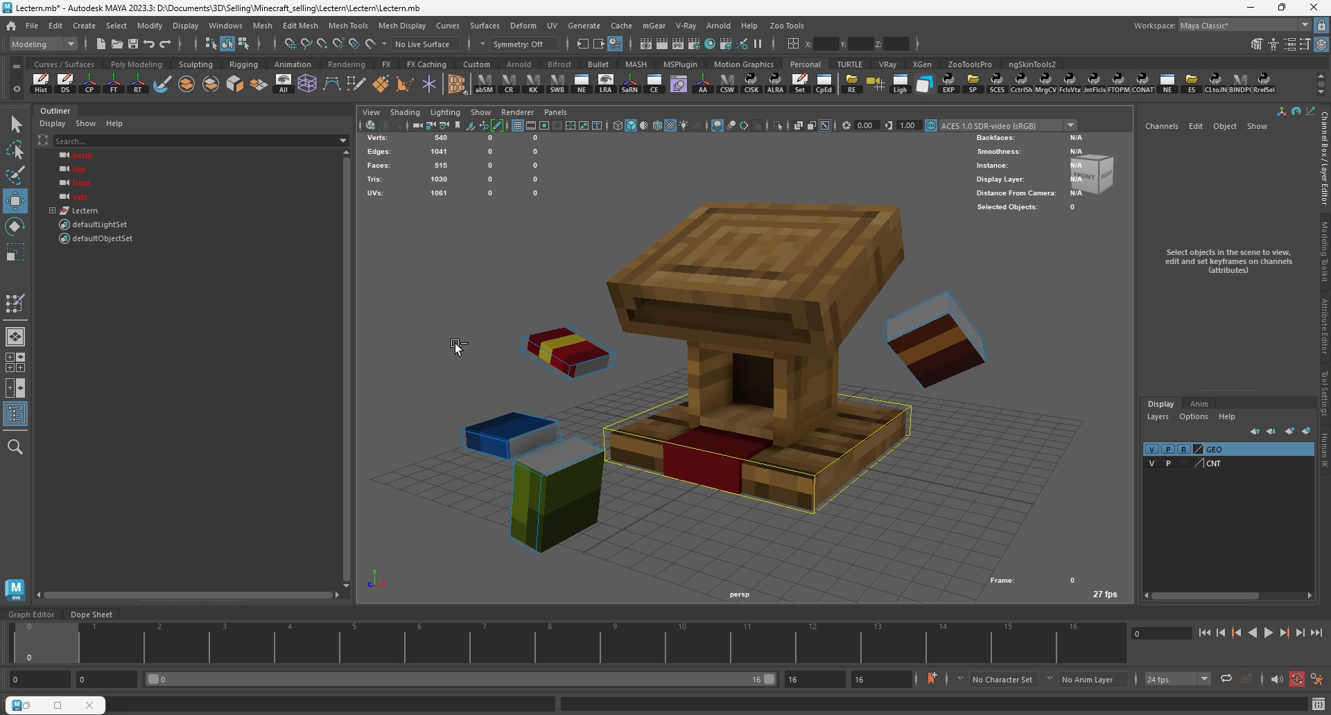Switch to the Rigging shelf tab
The width and height of the screenshot is (1331, 715).
coord(243,64)
